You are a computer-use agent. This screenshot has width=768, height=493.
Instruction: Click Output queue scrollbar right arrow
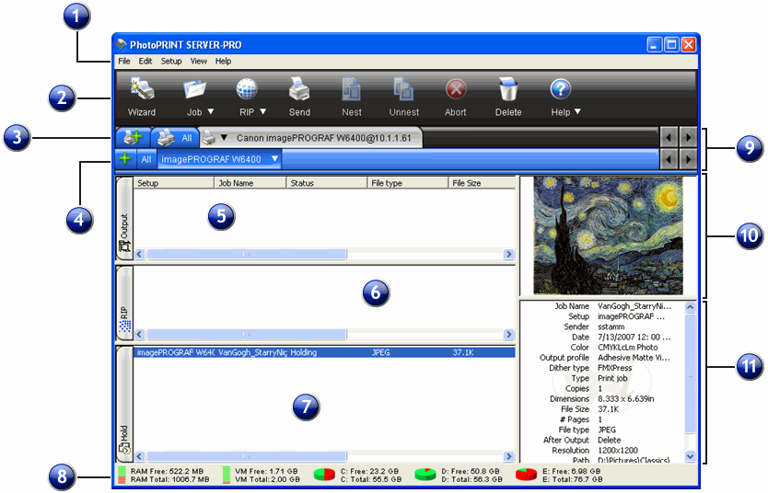point(509,254)
